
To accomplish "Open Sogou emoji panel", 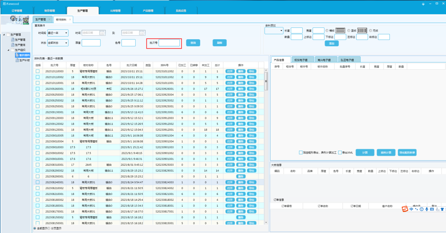I will [x=421, y=209].
